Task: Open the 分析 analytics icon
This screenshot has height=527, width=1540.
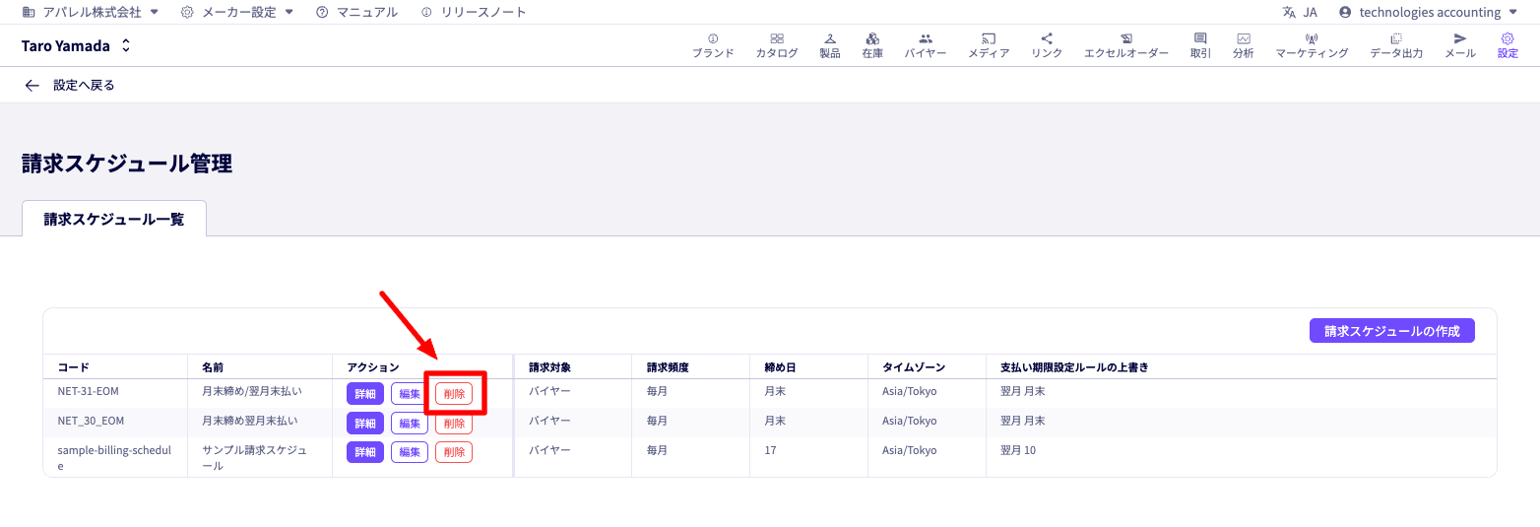Action: point(1244,38)
